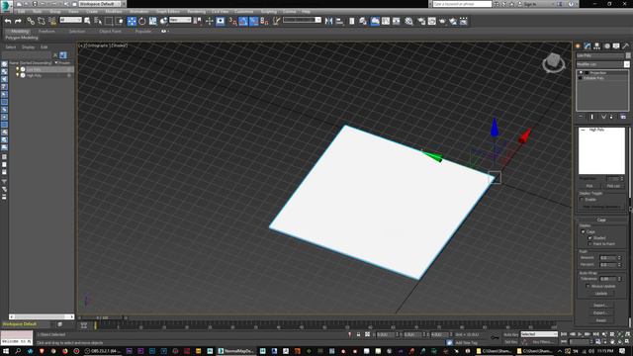
Task: Open the Rendering menu
Action: click(196, 12)
